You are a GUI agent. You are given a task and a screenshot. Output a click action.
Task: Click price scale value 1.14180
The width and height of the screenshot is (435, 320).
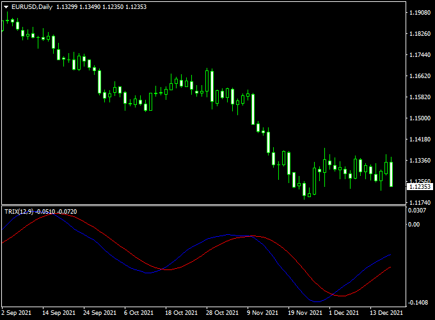point(420,139)
